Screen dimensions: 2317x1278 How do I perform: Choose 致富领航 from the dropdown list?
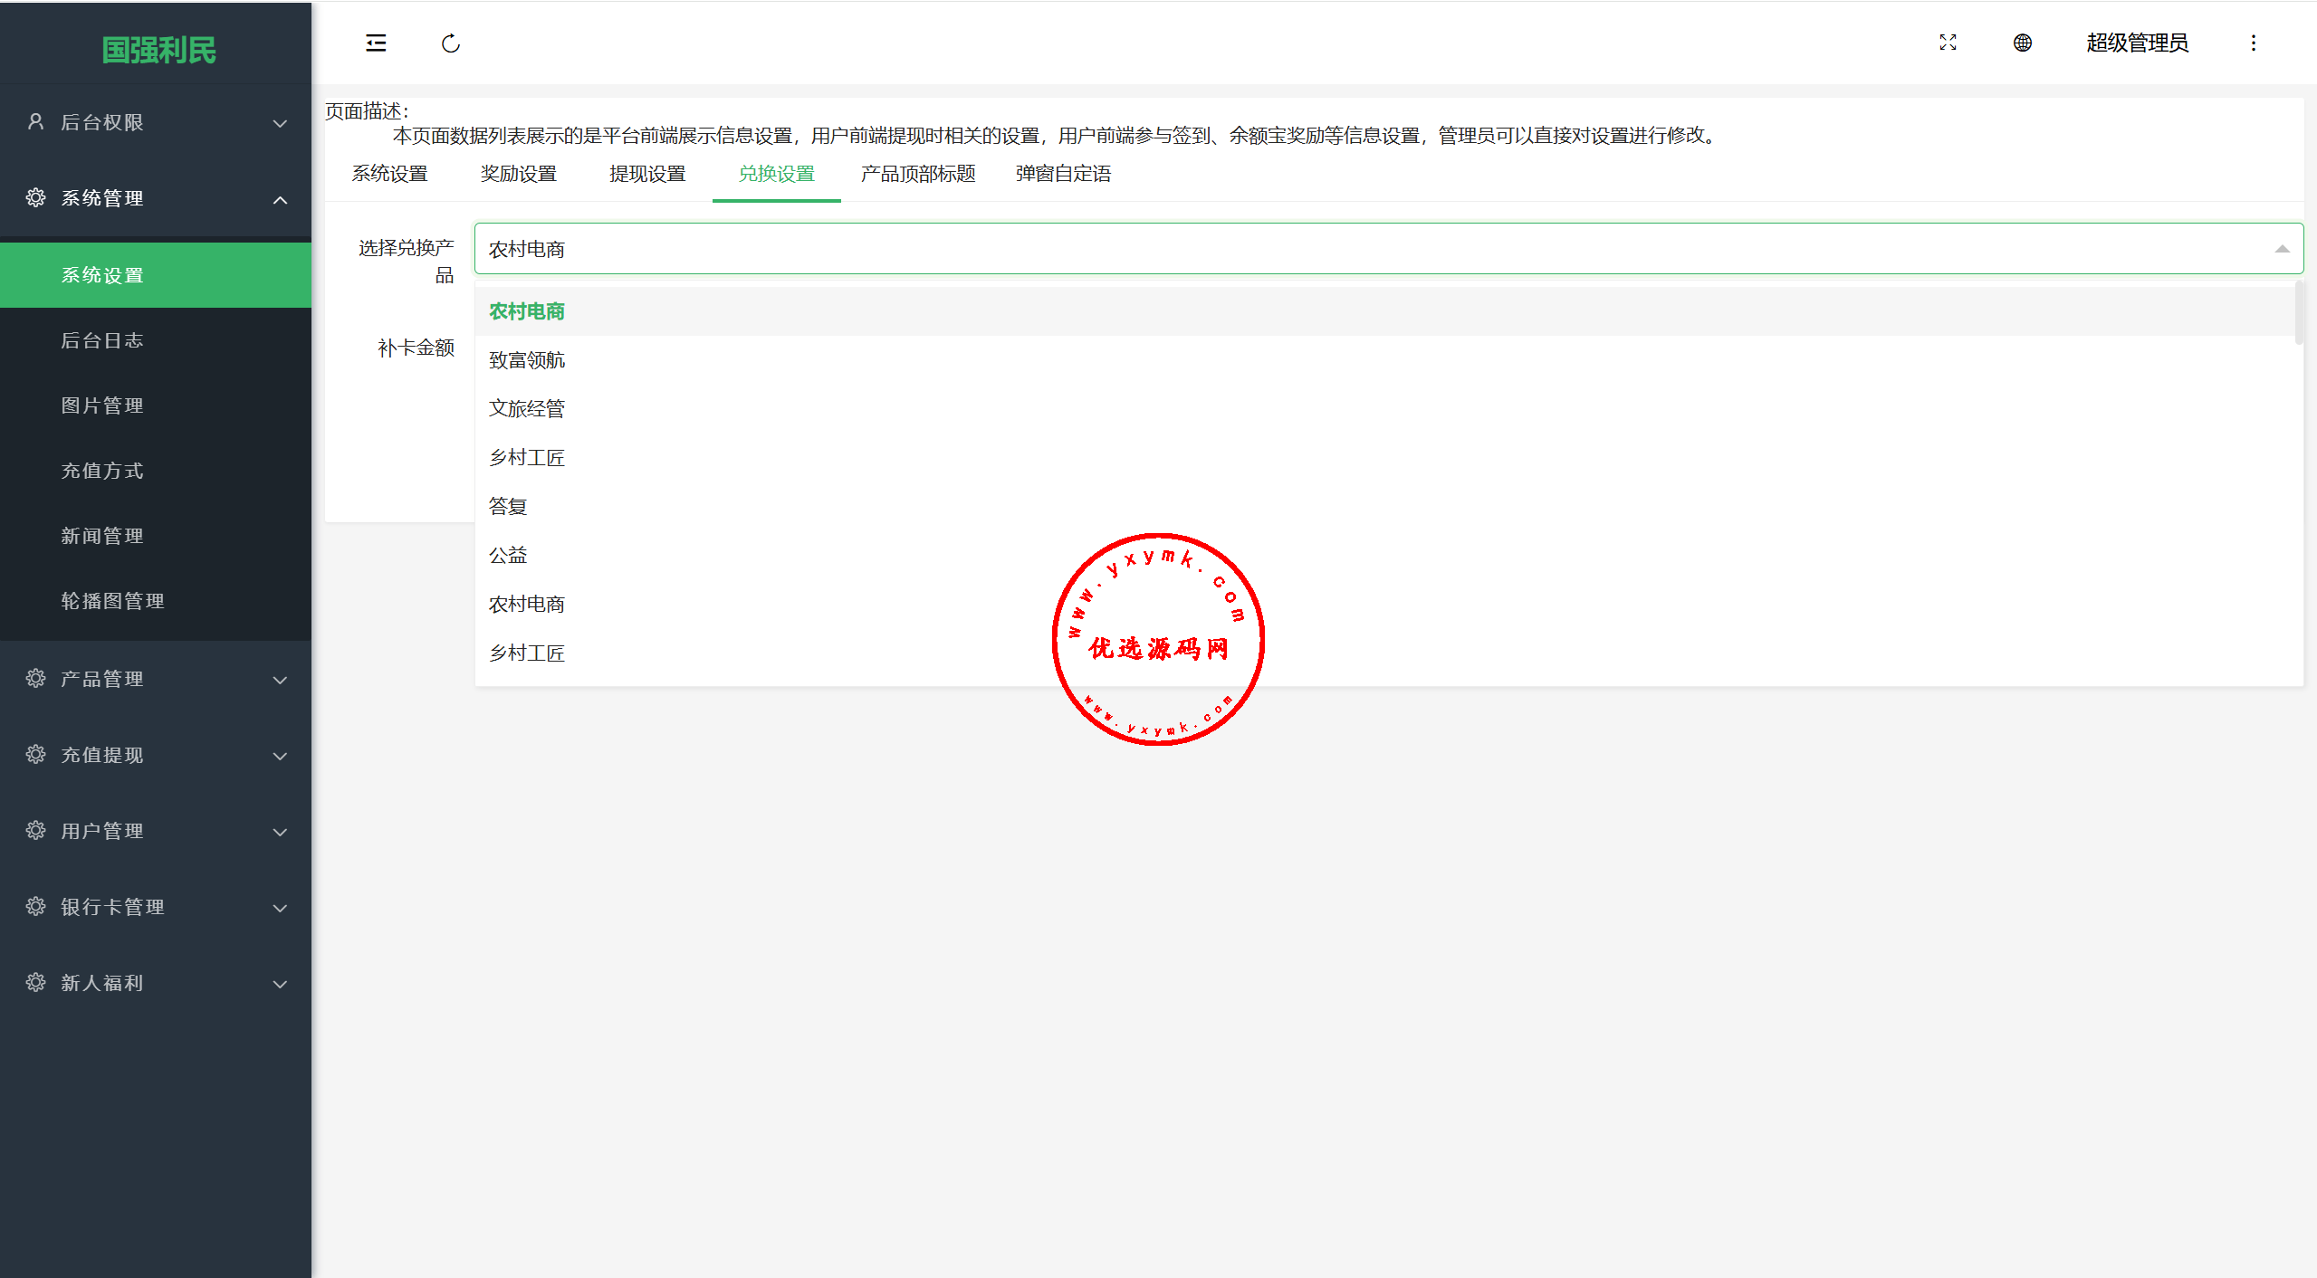[x=1385, y=360]
